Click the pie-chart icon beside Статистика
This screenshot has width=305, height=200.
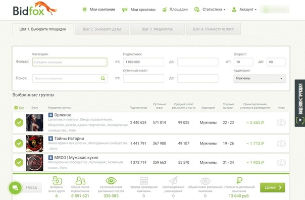pyautogui.click(x=197, y=9)
